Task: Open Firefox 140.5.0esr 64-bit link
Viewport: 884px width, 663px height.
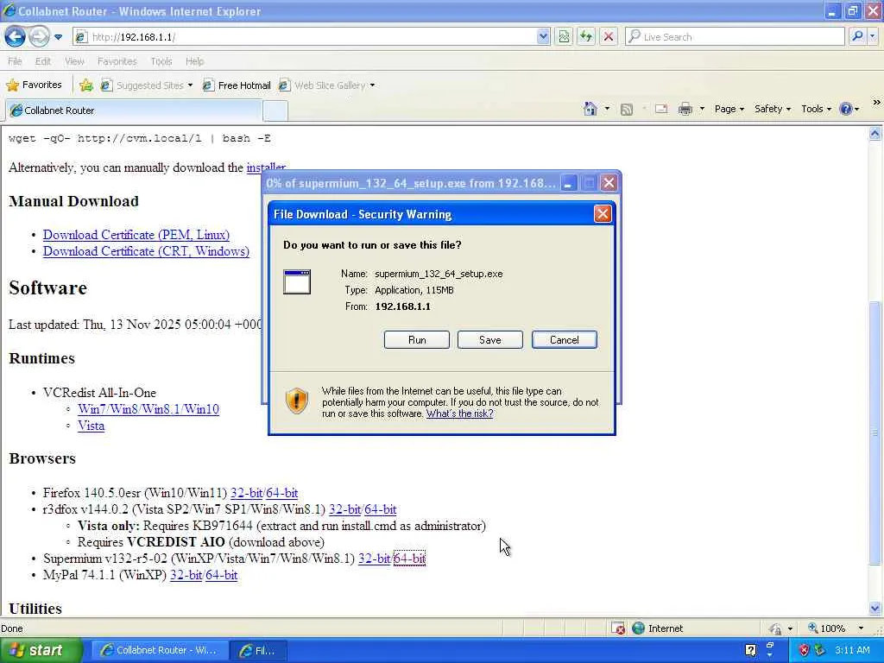Action: pos(282,493)
